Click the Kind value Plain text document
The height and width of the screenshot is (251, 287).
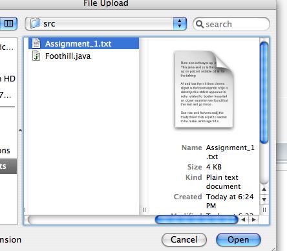[223, 182]
